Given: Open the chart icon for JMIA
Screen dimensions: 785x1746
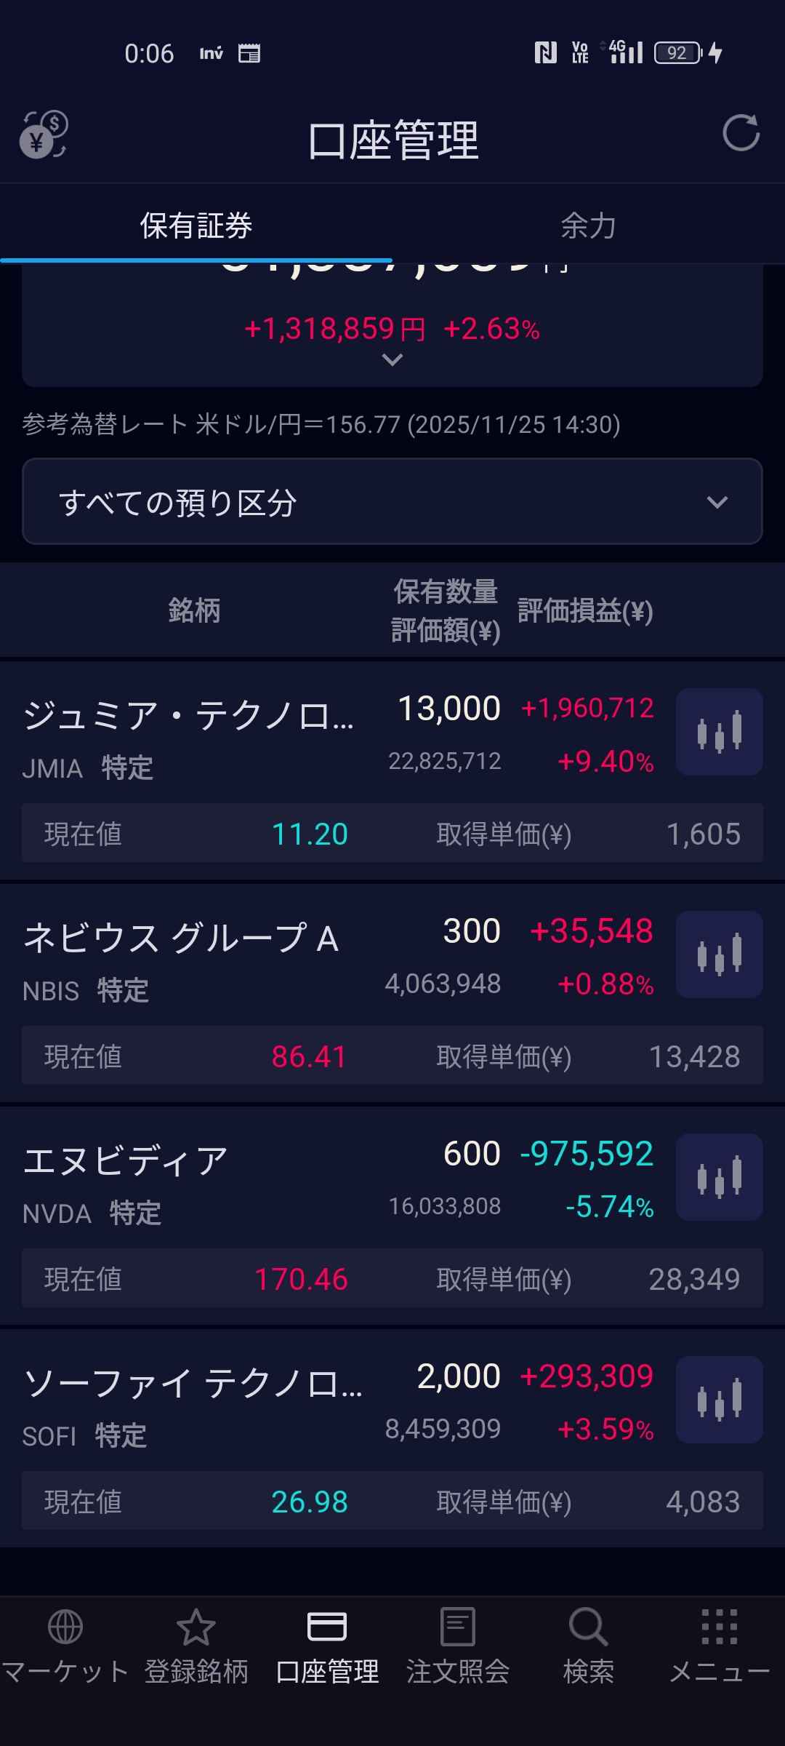Looking at the screenshot, I should click(x=719, y=732).
